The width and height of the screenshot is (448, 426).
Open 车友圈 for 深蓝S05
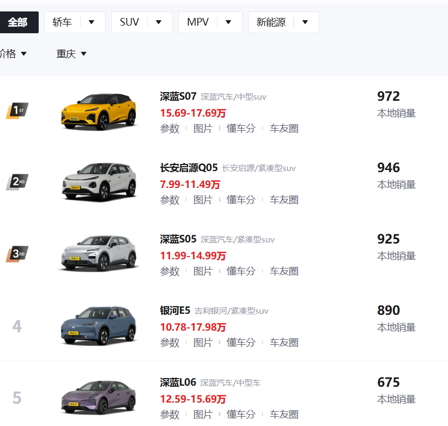284,271
